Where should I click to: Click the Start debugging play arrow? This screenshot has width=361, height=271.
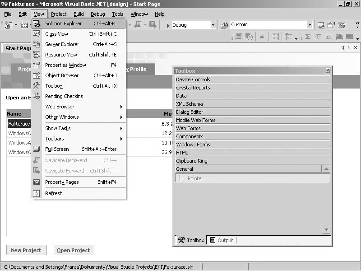[168, 25]
